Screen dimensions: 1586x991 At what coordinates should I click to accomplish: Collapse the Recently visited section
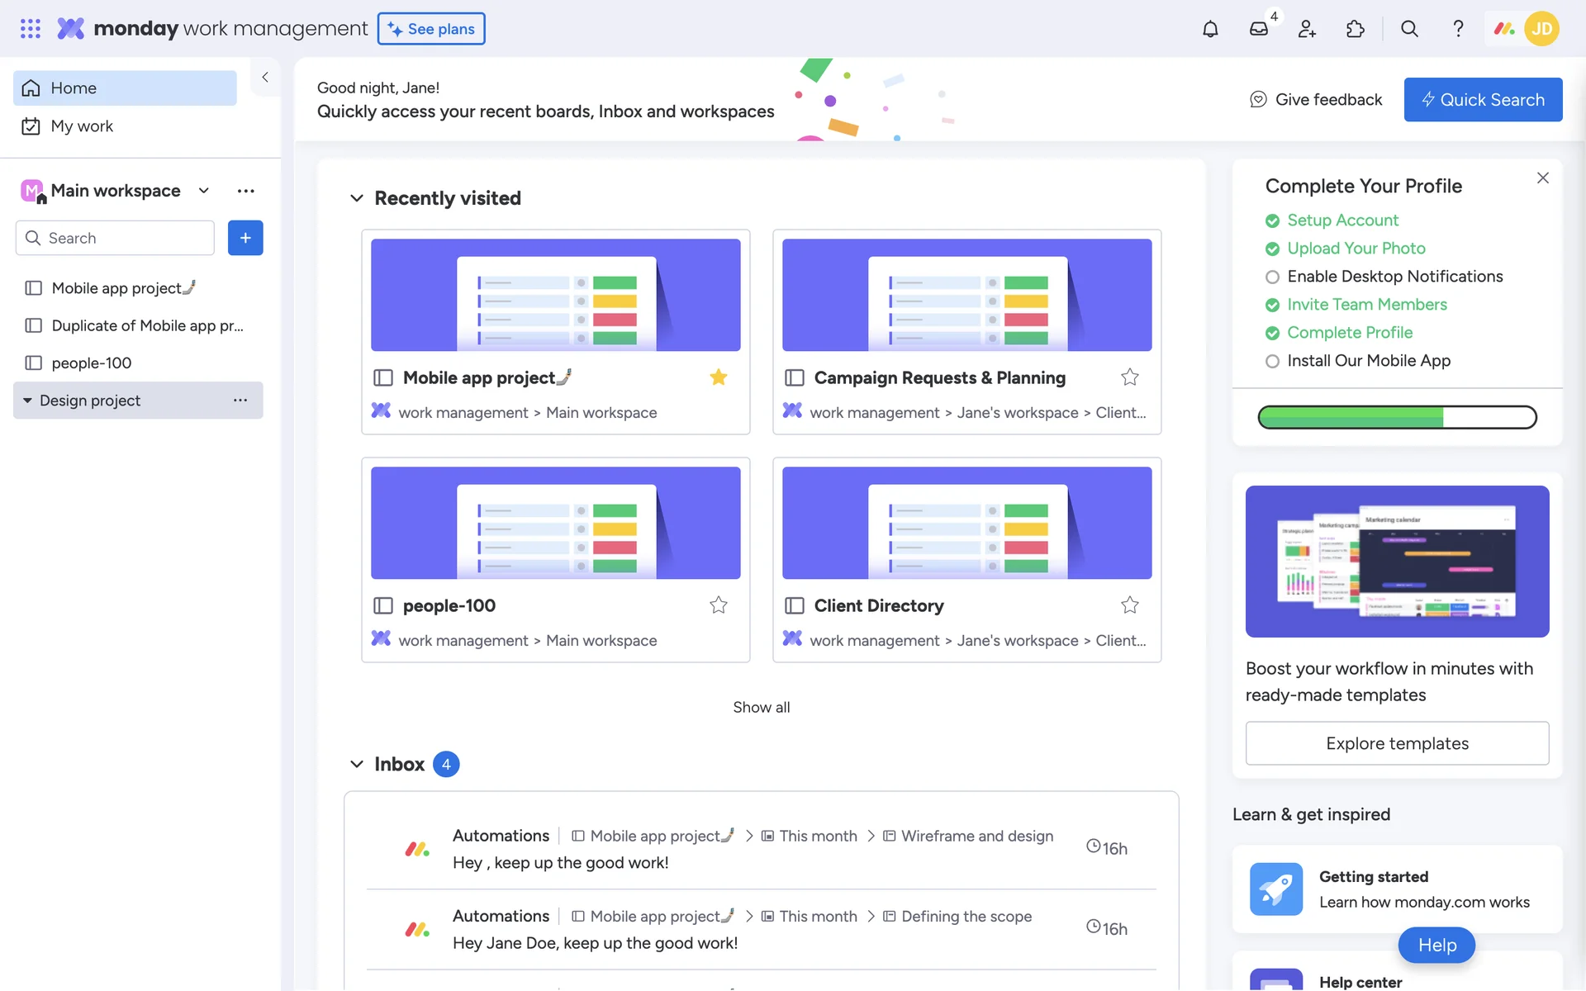(x=357, y=198)
